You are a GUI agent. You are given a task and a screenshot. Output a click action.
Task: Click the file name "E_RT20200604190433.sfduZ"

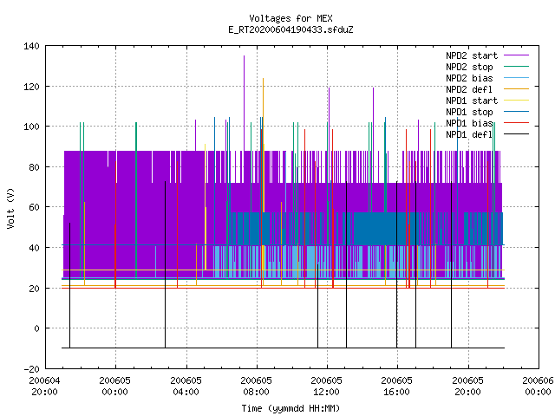(291, 29)
